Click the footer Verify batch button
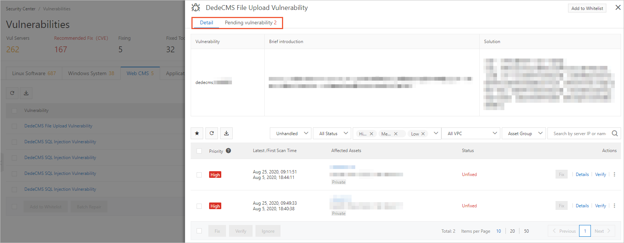624x243 pixels. coord(241,231)
